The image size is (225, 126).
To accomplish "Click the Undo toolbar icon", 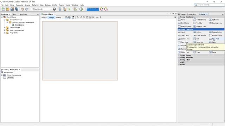I will [22, 9].
